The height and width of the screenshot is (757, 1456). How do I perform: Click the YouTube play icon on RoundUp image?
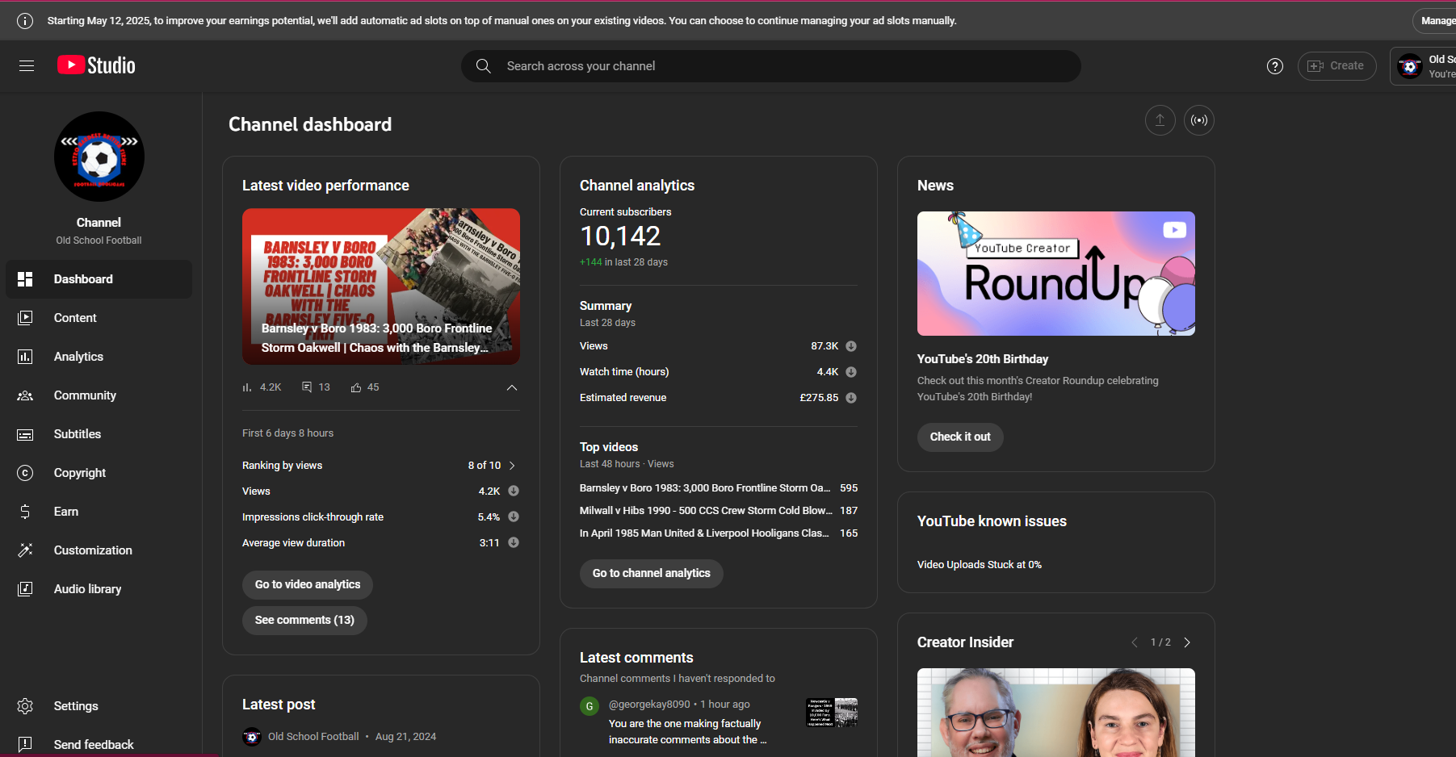click(1174, 230)
